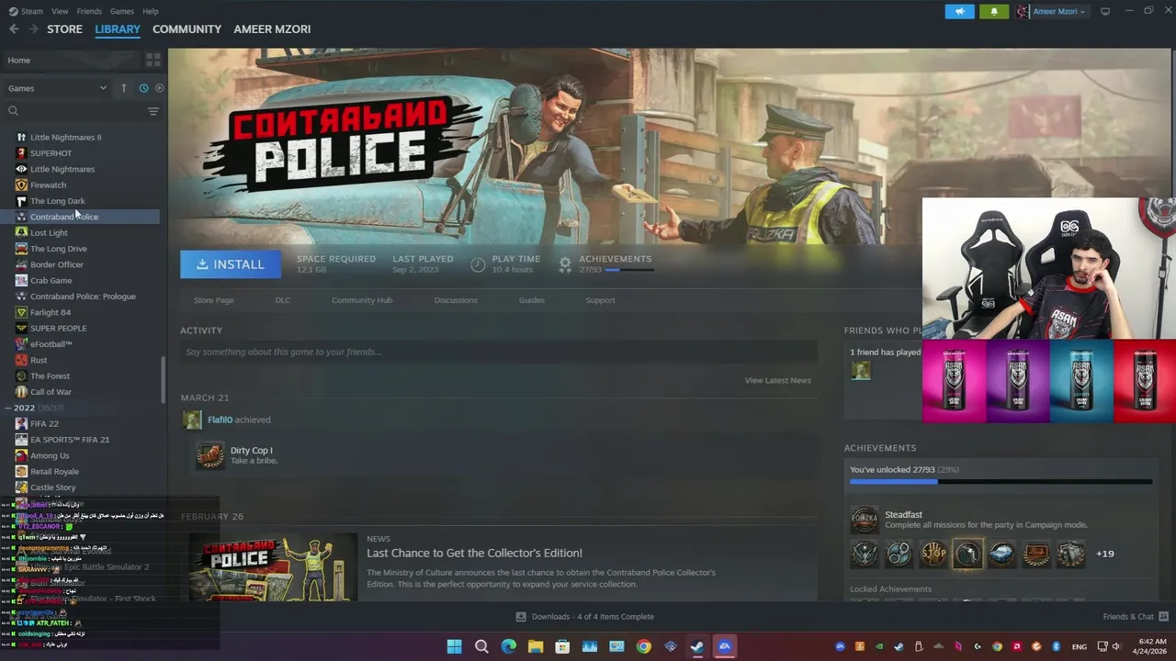The image size is (1176, 661).
Task: Click the sort ascending arrow icon
Action: tap(123, 88)
